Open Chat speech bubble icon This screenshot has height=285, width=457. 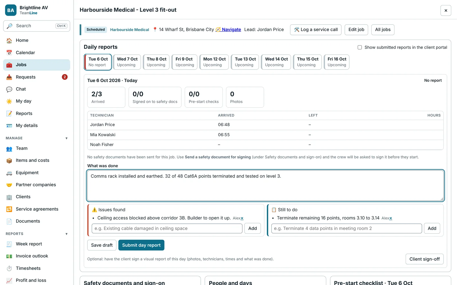pos(9,89)
